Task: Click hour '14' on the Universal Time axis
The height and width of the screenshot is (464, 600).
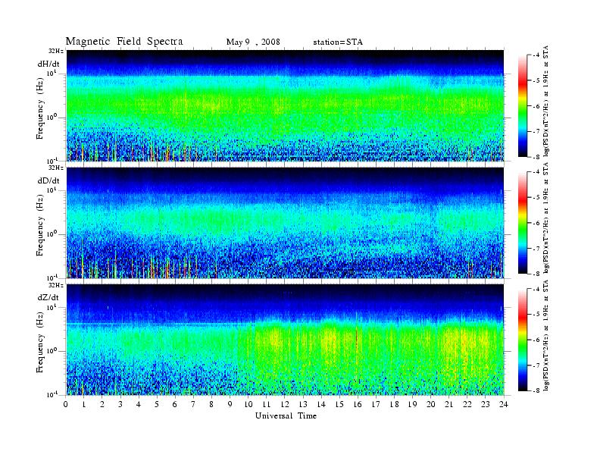Action: pyautogui.click(x=321, y=405)
